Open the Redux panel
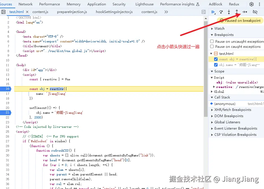The image size is (264, 189). click(234, 4)
